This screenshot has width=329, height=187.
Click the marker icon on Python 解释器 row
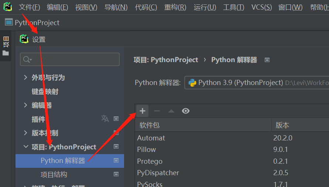point(116,160)
